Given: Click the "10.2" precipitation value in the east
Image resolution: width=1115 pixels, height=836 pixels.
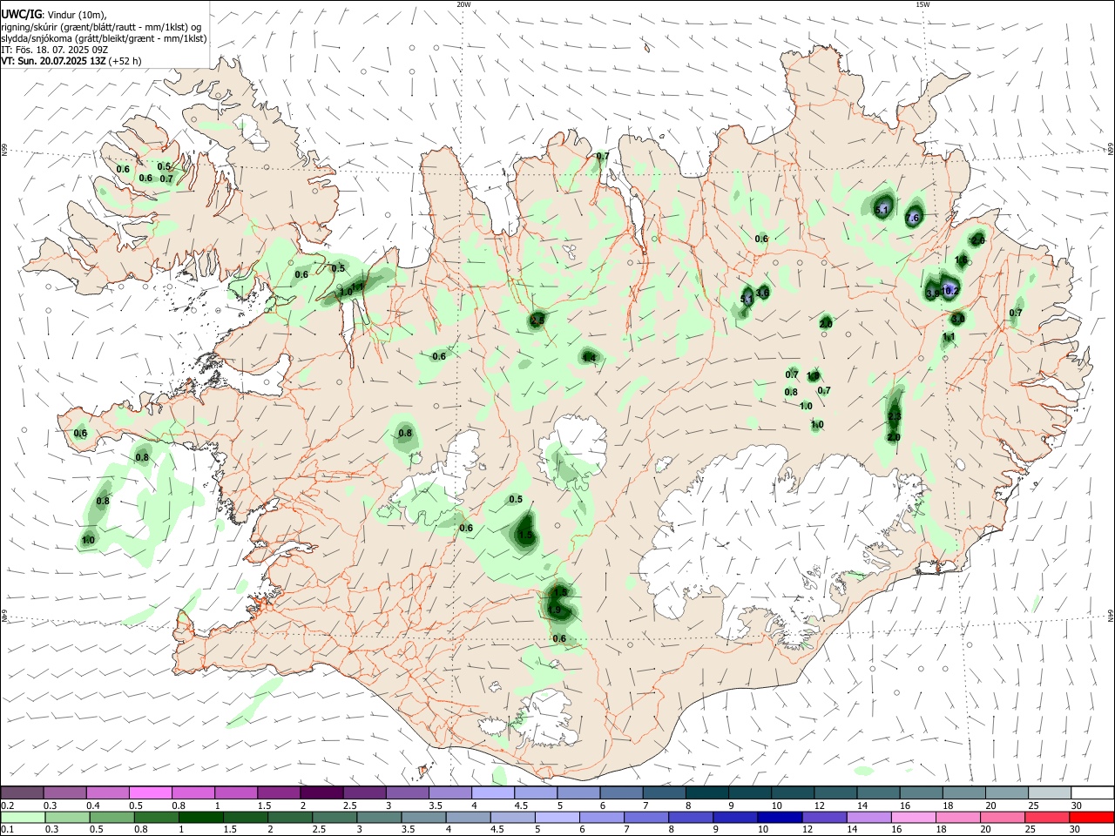Looking at the screenshot, I should coord(950,291).
